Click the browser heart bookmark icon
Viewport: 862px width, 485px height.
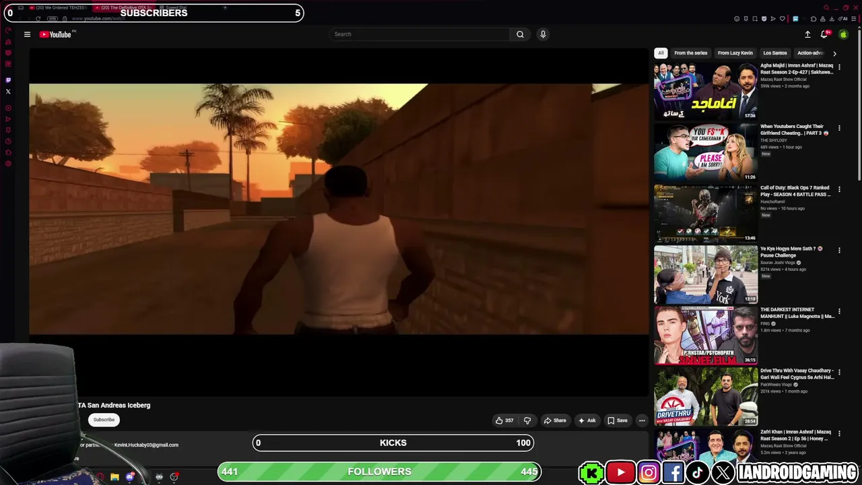(782, 19)
